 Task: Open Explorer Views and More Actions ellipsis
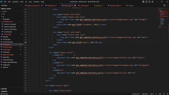pos(21,6)
